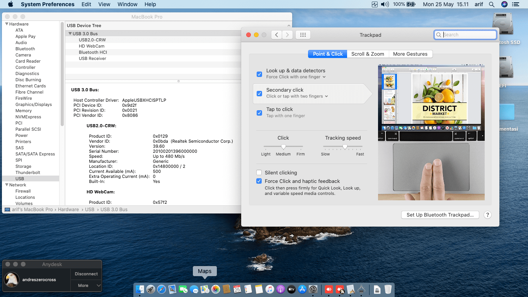Open the Edit menu
The height and width of the screenshot is (297, 528).
click(86, 4)
